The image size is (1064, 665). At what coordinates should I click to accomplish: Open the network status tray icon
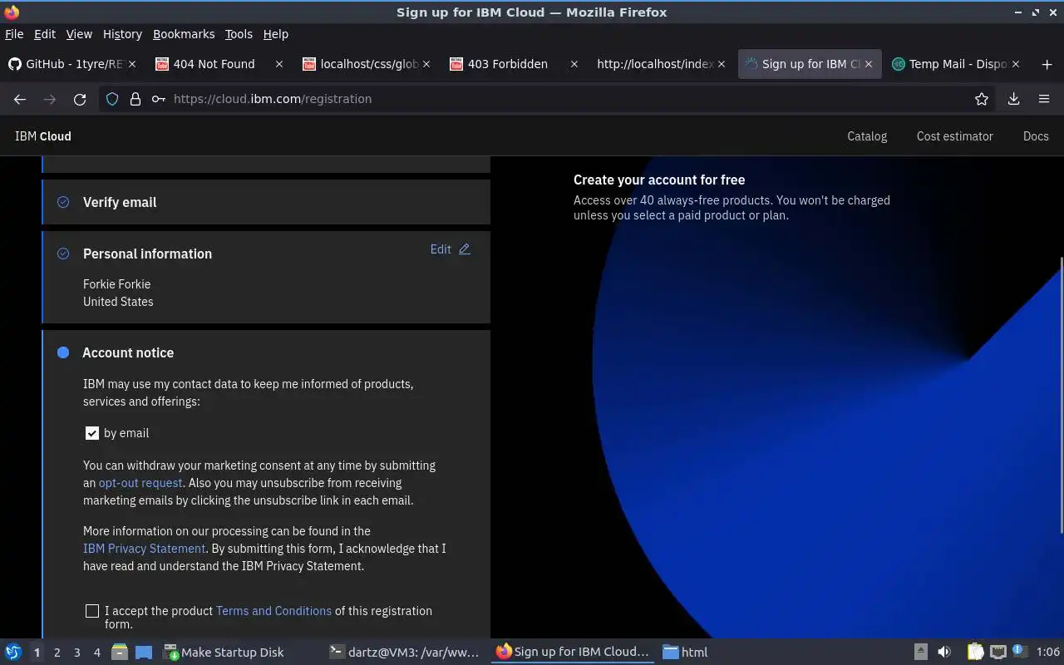pos(998,653)
